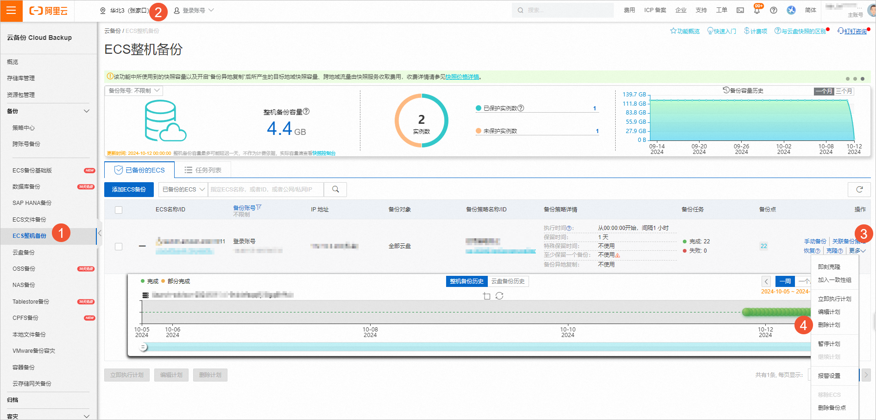Click the backup point count 22
876x420 pixels.
[x=763, y=246]
